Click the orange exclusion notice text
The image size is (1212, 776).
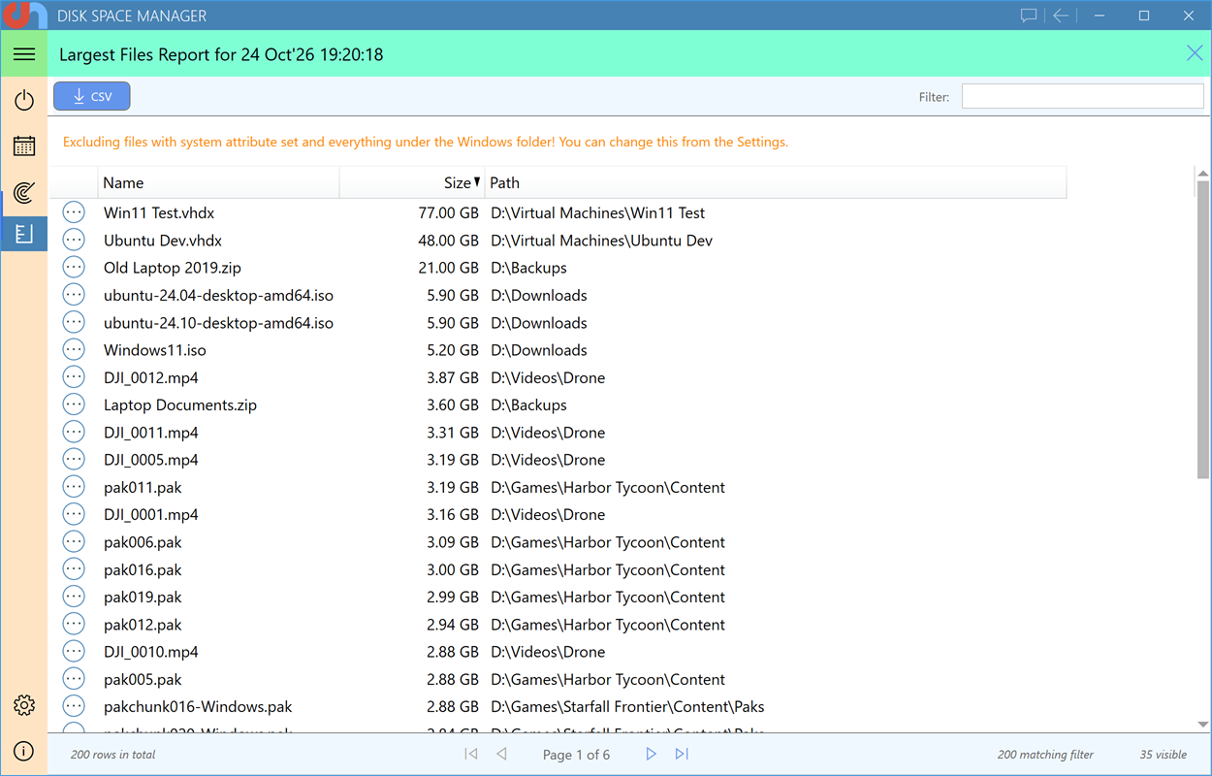coord(426,142)
